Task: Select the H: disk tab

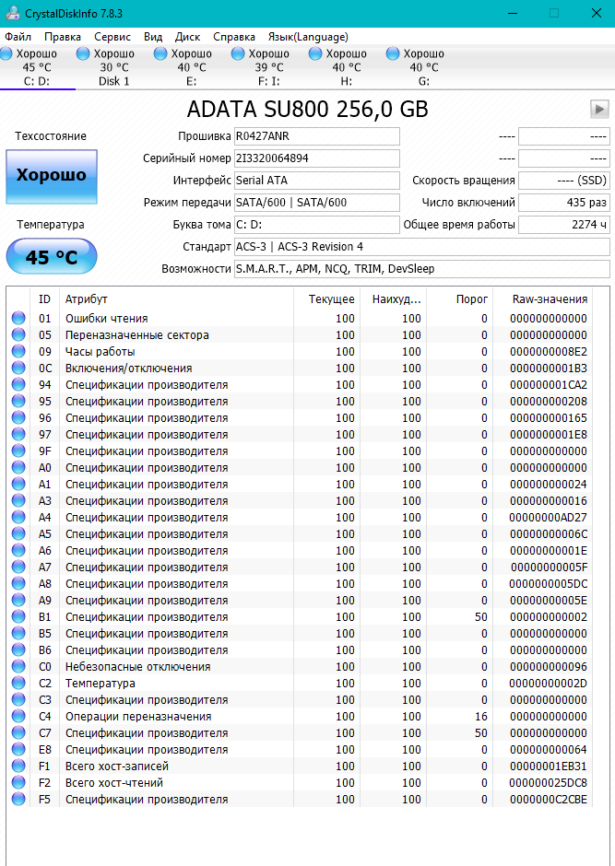Action: pyautogui.click(x=346, y=67)
